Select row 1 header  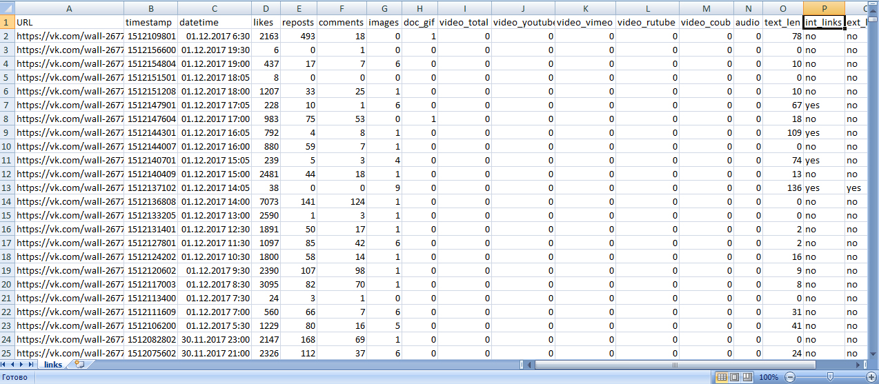point(7,22)
